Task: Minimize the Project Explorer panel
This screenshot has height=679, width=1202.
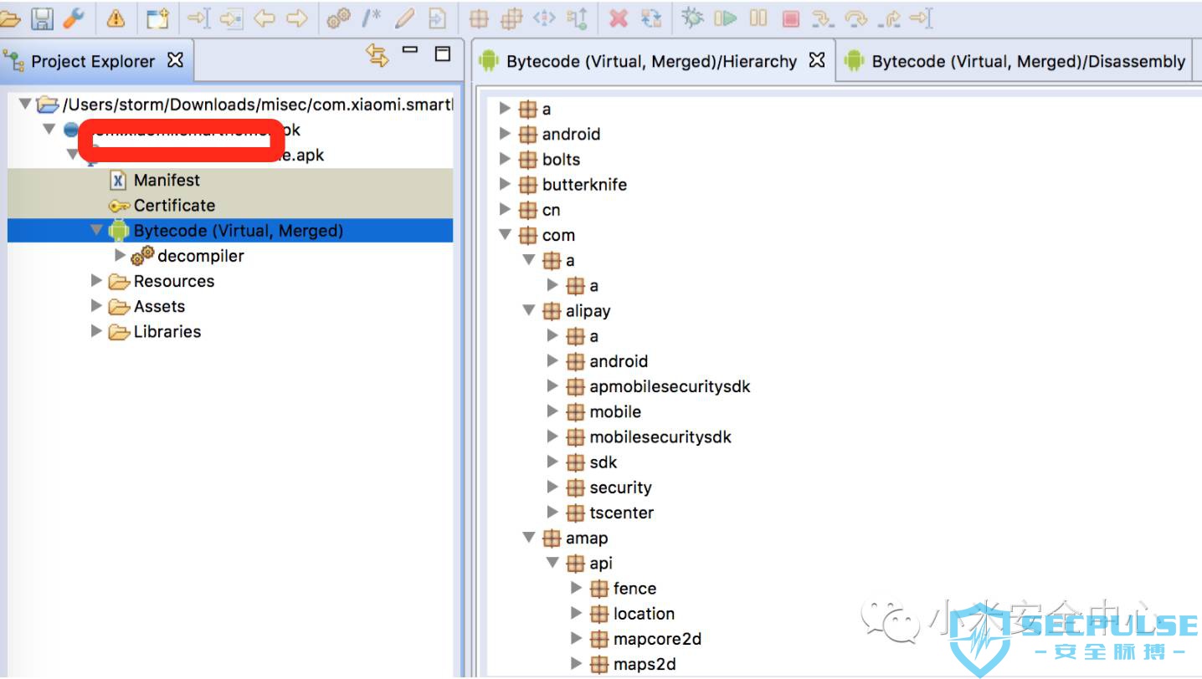Action: pos(410,51)
